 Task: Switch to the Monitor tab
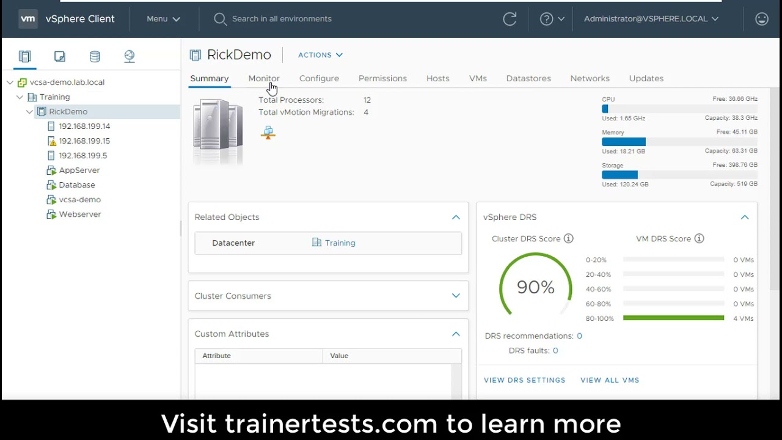pyautogui.click(x=264, y=78)
